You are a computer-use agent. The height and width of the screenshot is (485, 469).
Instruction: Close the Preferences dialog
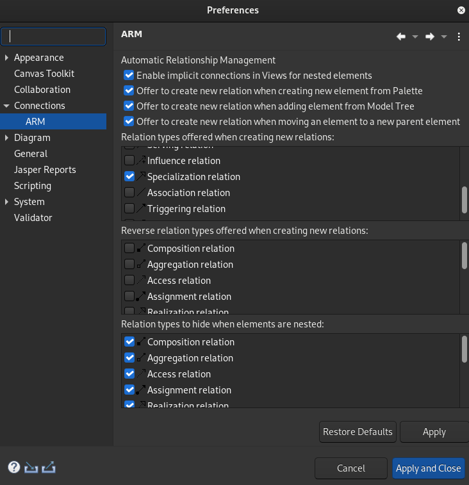pos(461,10)
